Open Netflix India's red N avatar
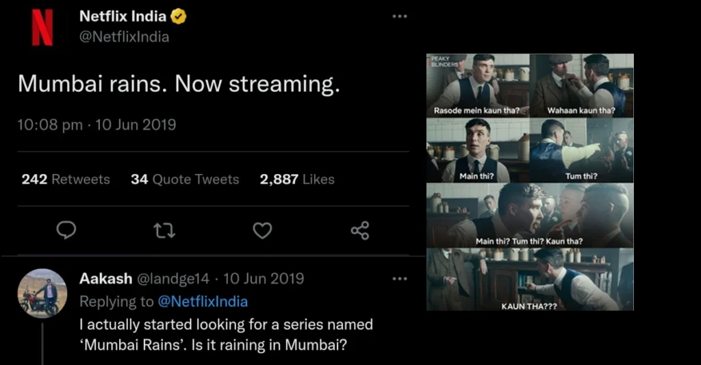Image resolution: width=701 pixels, height=365 pixels. click(x=42, y=28)
